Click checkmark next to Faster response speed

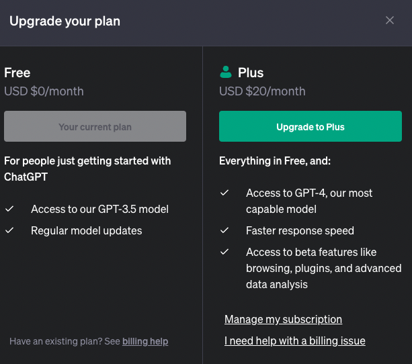[x=225, y=230]
